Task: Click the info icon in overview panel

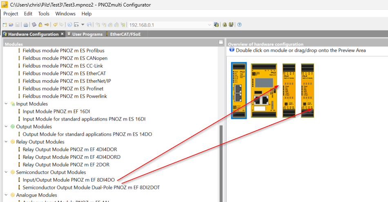Action: point(232,49)
